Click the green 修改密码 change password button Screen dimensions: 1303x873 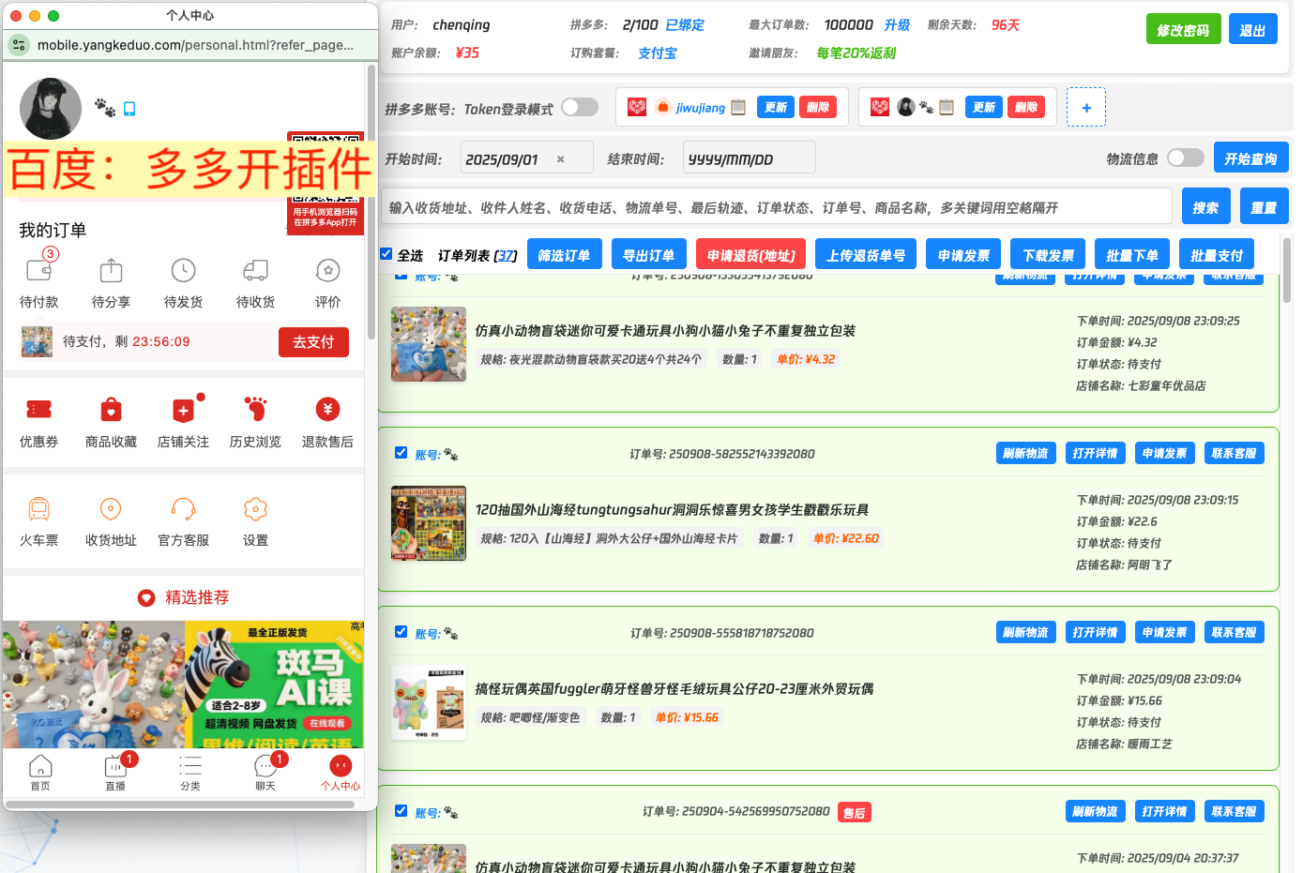tap(1183, 28)
